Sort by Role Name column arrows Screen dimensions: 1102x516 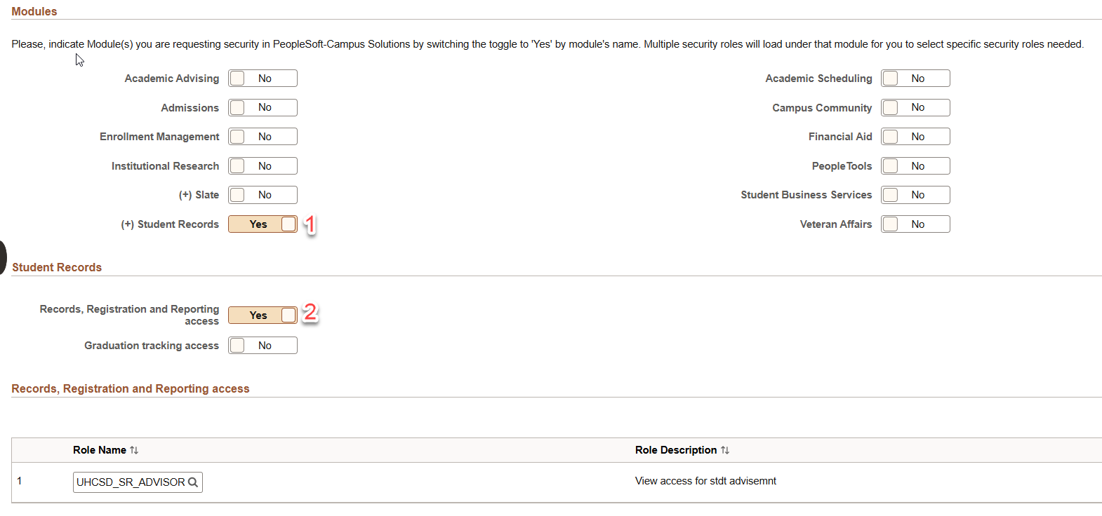coord(134,450)
